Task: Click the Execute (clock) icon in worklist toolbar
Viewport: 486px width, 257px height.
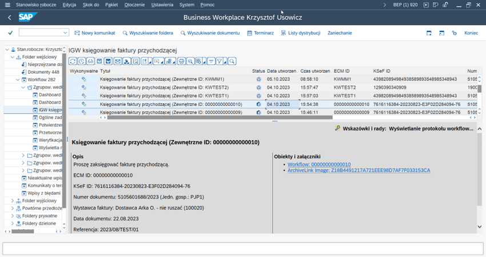Action: click(x=82, y=61)
